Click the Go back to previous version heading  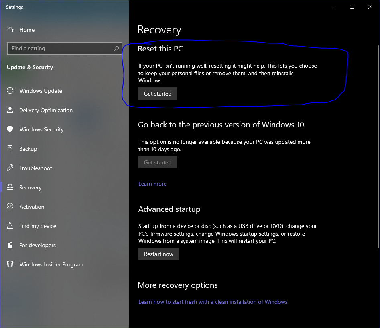point(221,125)
